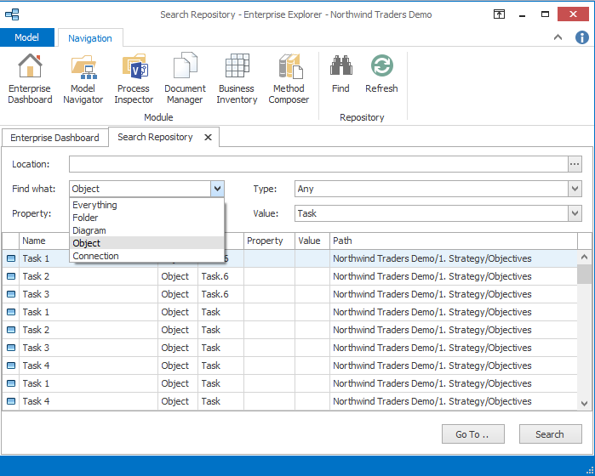
Task: Click the Go To .. button
Action: click(472, 434)
